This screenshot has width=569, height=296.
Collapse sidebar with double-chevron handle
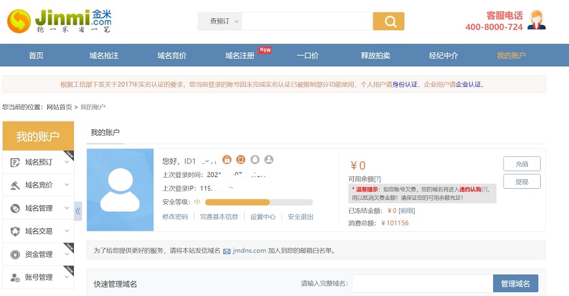[x=78, y=210]
